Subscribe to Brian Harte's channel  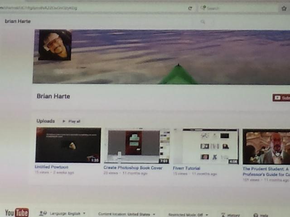(281, 98)
